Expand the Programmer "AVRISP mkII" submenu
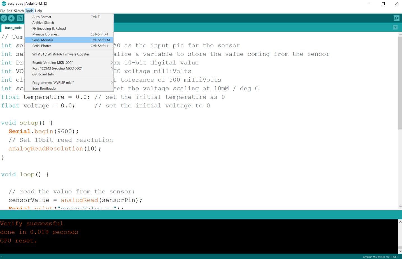402x259 pixels. point(69,83)
